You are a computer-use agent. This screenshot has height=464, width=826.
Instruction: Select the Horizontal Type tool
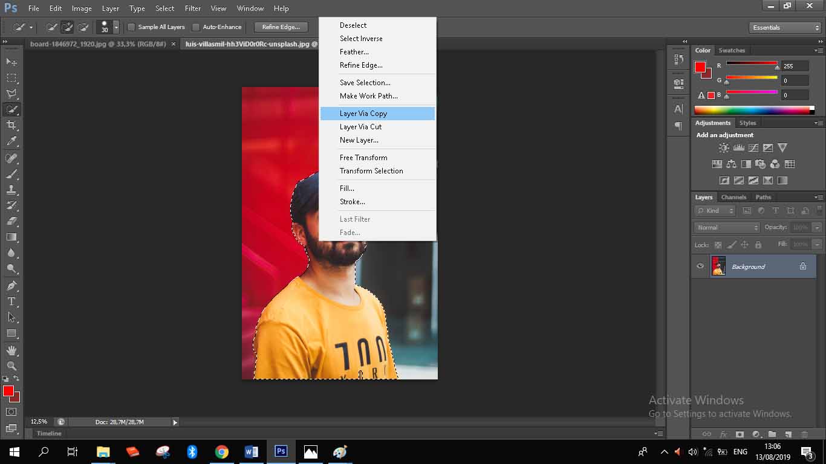[11, 301]
